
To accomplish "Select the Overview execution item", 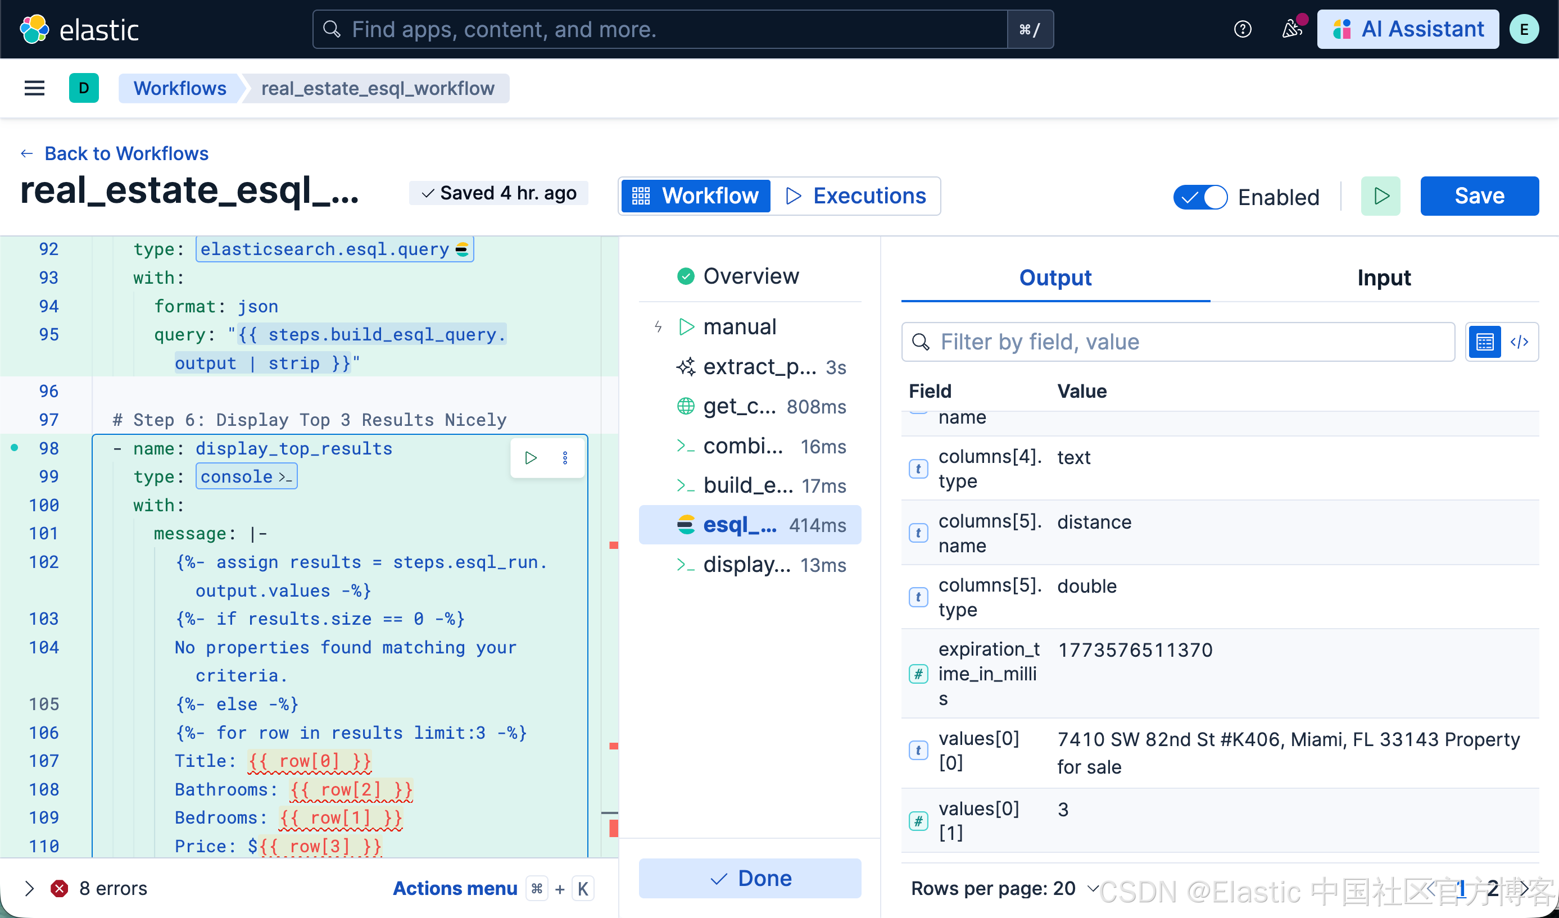I will 750,276.
